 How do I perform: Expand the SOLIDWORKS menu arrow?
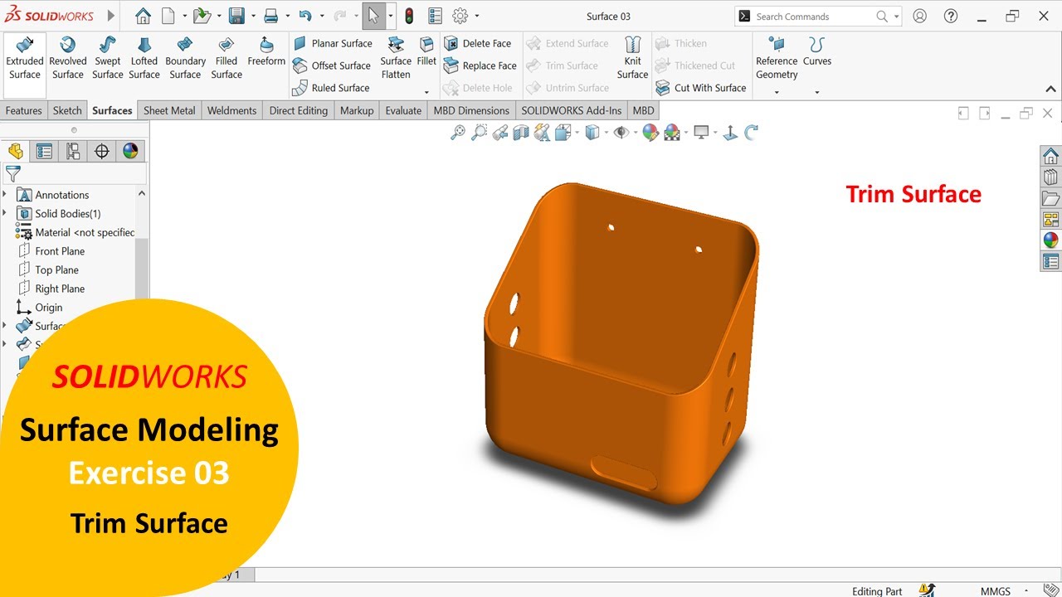[112, 16]
